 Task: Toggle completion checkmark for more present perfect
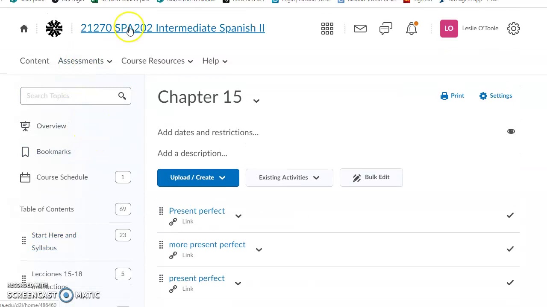[x=510, y=249]
